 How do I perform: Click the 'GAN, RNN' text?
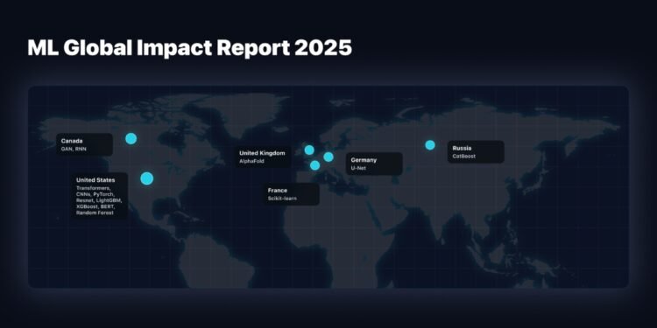pyautogui.click(x=74, y=149)
